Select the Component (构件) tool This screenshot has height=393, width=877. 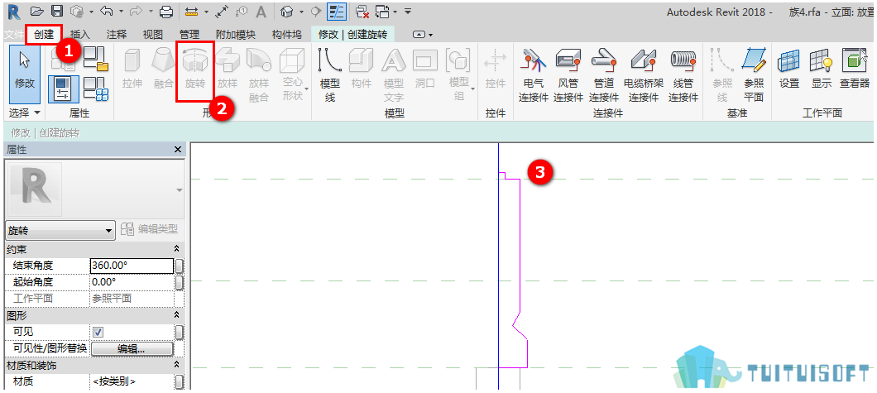(x=362, y=69)
